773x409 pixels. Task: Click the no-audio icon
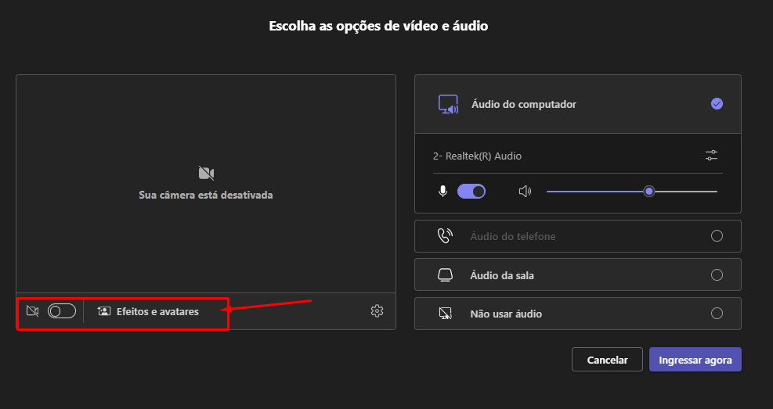pos(445,314)
